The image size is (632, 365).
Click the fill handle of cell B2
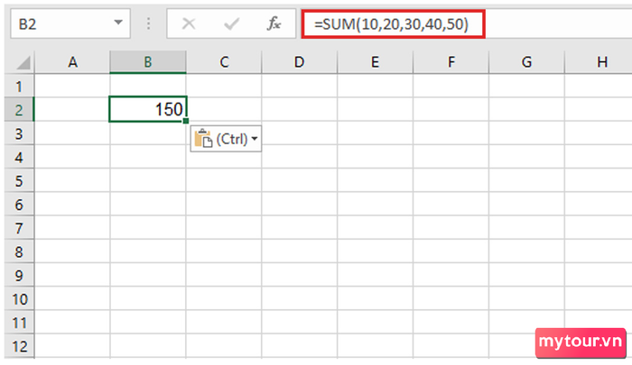185,121
